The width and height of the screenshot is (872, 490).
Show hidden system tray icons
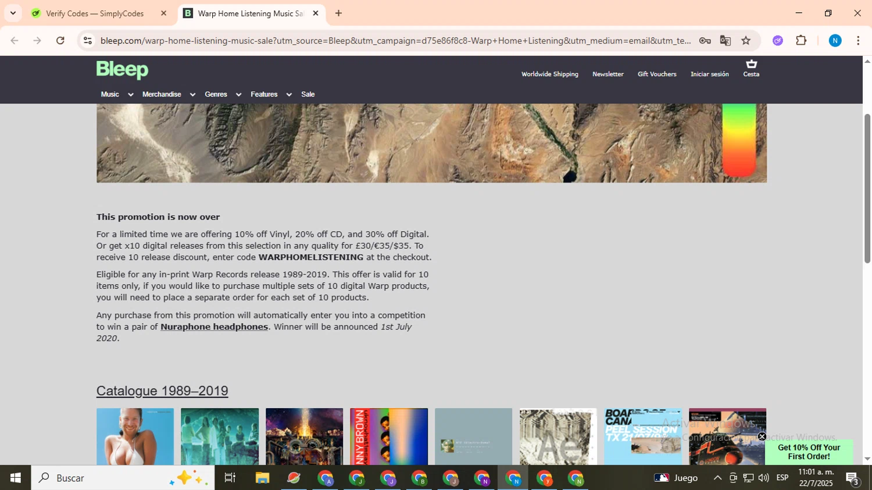point(717,478)
